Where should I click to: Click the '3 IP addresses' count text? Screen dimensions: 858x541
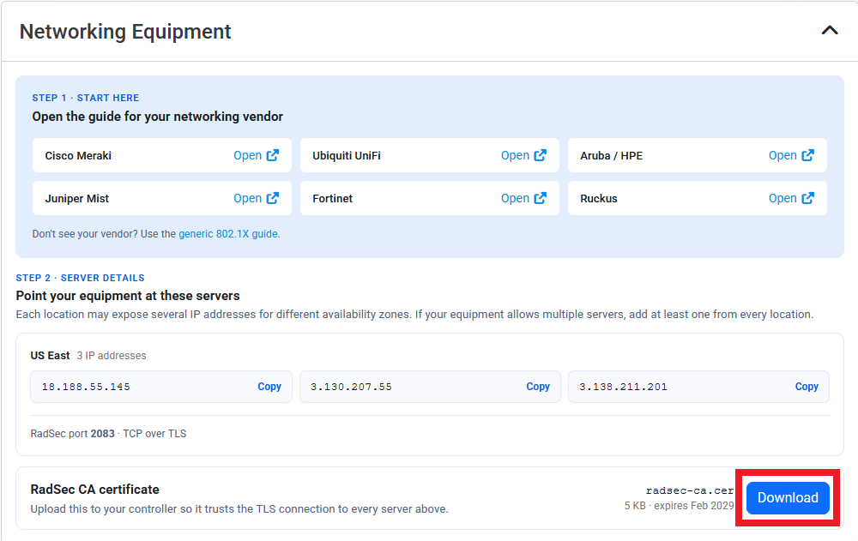pos(112,356)
